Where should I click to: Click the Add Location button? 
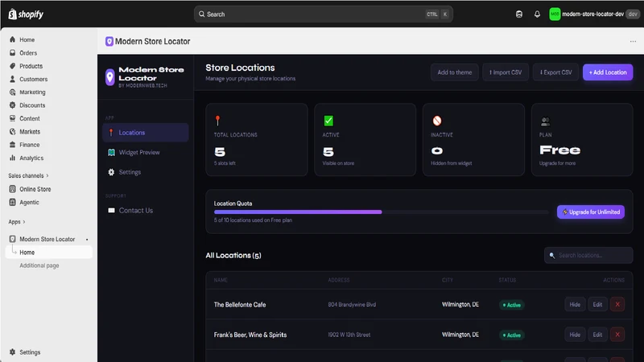[608, 72]
